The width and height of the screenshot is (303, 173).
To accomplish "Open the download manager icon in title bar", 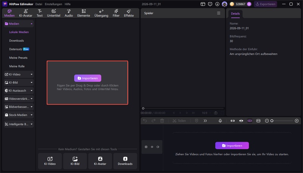I will click(217, 4).
